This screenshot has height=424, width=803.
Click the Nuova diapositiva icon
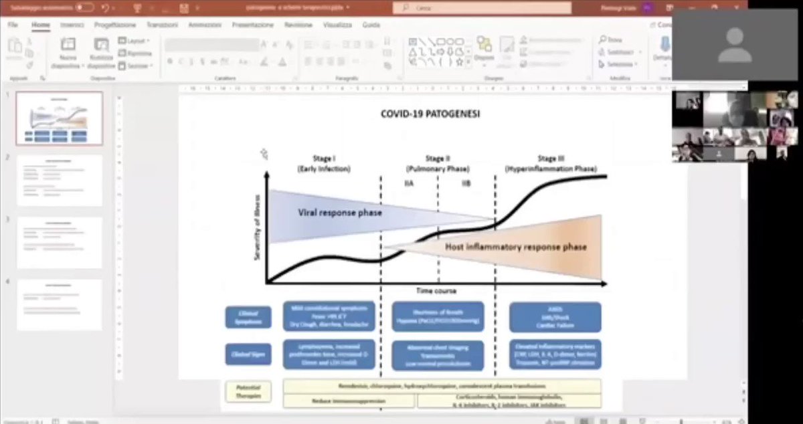click(x=68, y=45)
